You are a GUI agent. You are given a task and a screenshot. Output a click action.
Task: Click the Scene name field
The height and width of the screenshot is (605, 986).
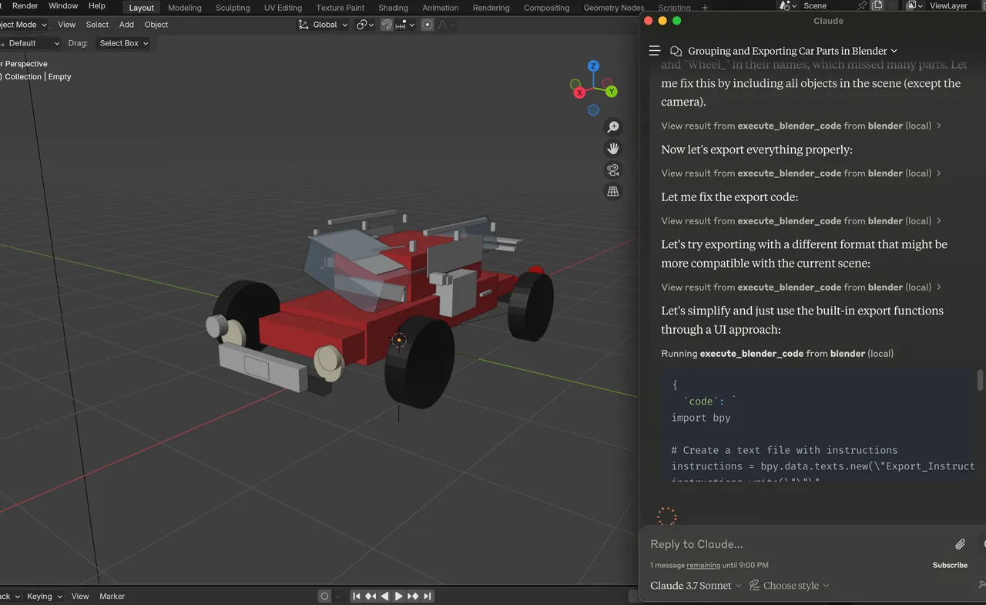tap(827, 5)
